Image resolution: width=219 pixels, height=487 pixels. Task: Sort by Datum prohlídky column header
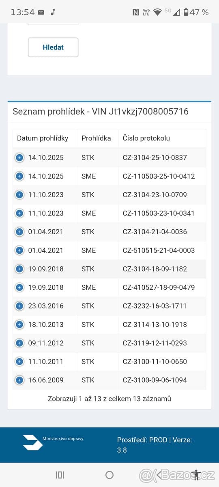(x=43, y=138)
